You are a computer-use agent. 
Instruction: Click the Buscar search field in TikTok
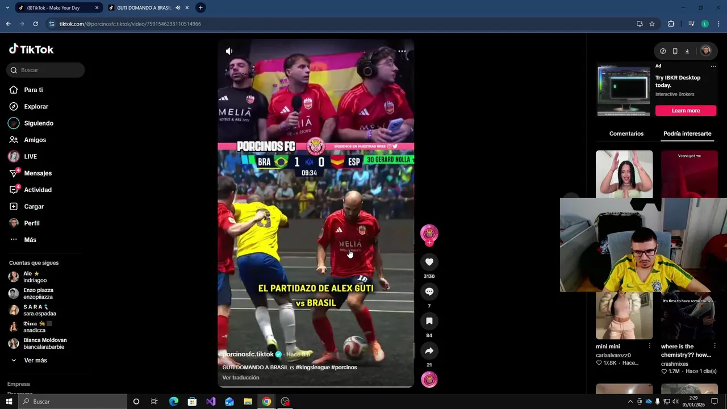tap(45, 70)
